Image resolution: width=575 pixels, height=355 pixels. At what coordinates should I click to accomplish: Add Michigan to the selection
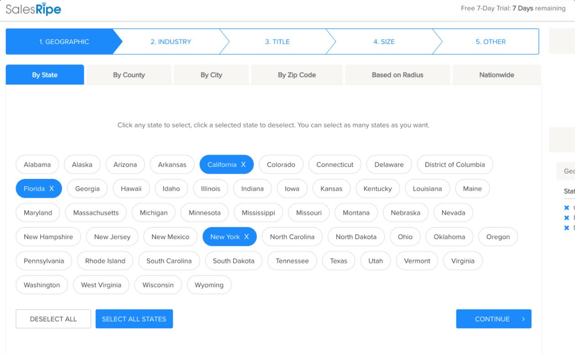(154, 213)
